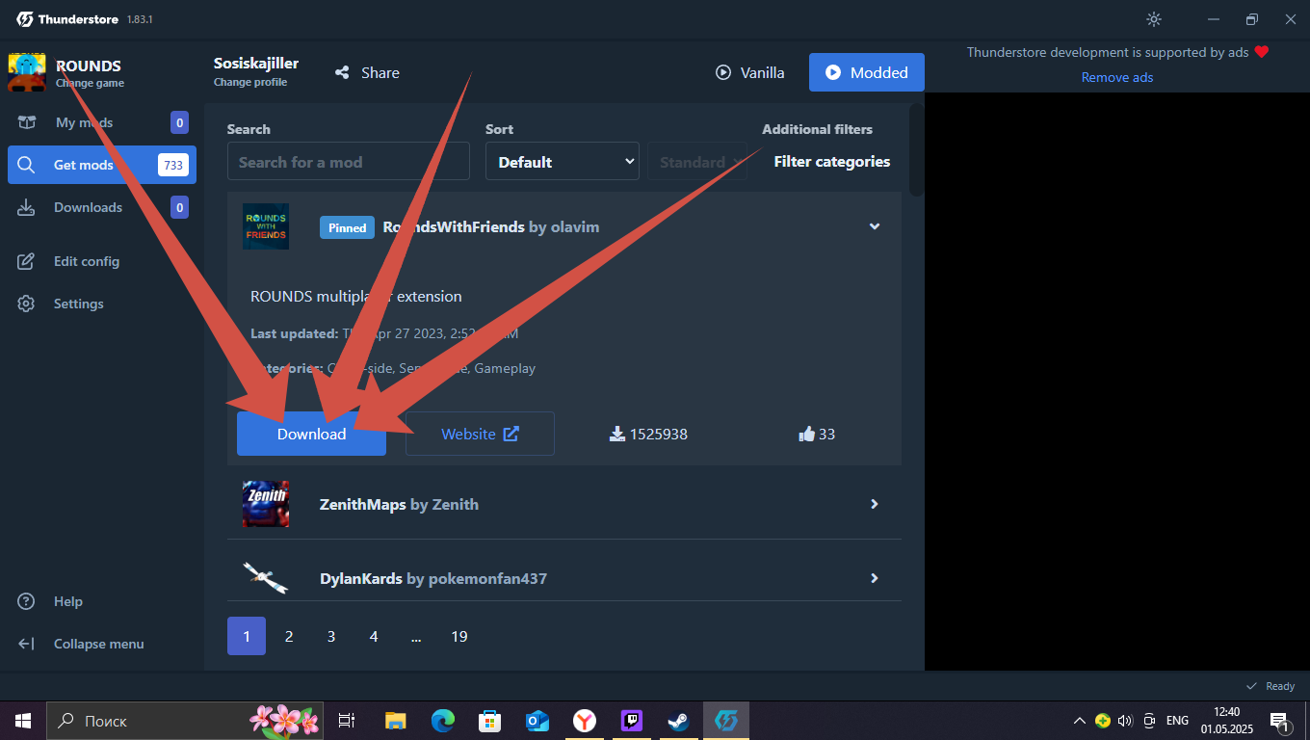Open Microsoft Edge from the taskbar
The height and width of the screenshot is (740, 1310).
coord(443,721)
